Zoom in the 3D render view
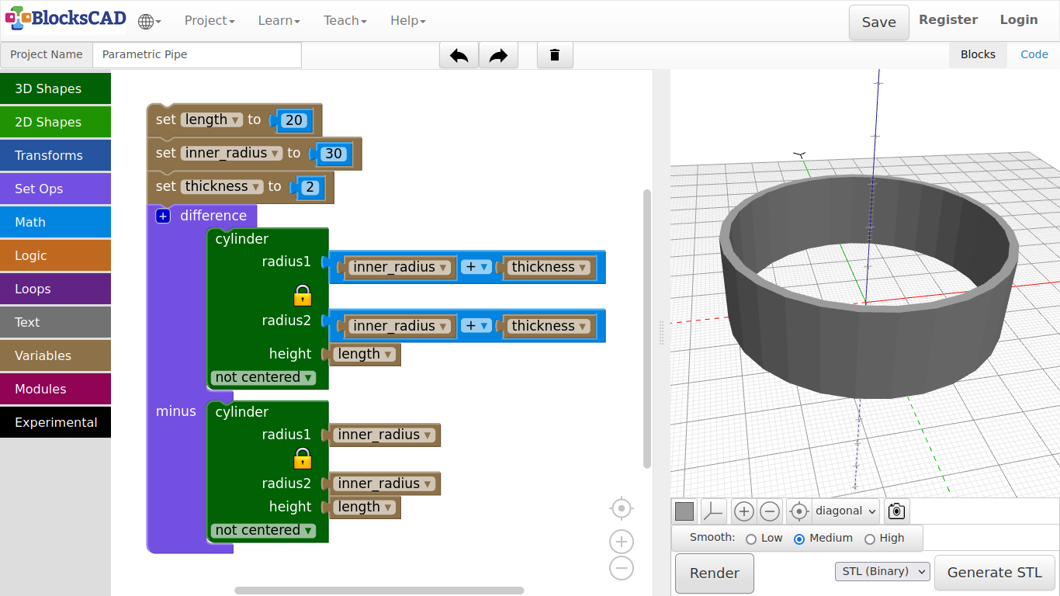 [743, 511]
